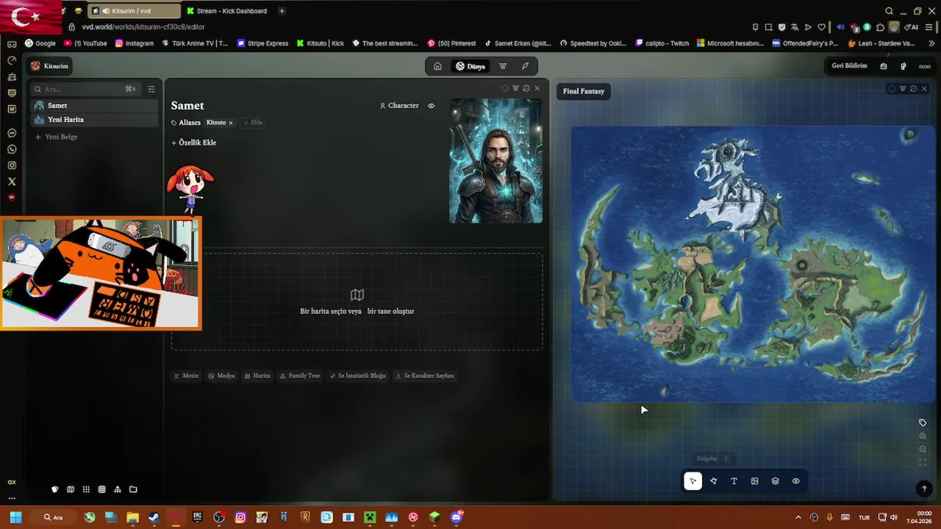Click the map placeholder icon in the empty block
The width and height of the screenshot is (941, 529).
(x=357, y=295)
